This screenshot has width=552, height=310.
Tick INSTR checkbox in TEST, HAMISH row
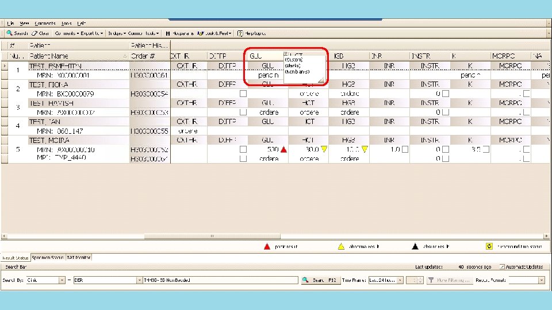(x=446, y=112)
